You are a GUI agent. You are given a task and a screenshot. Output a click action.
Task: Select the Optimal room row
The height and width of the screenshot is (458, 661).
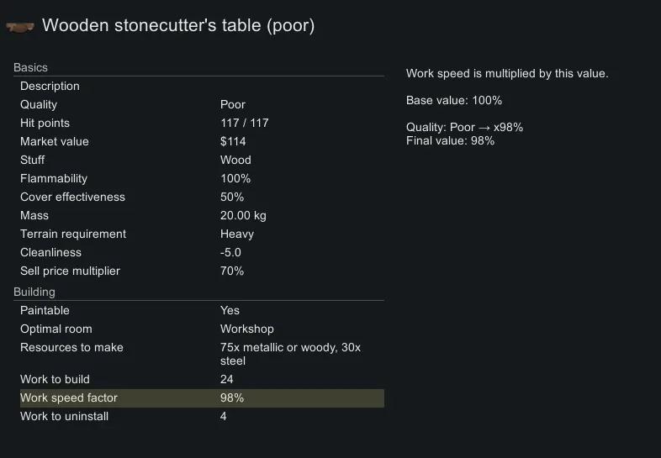pos(198,329)
